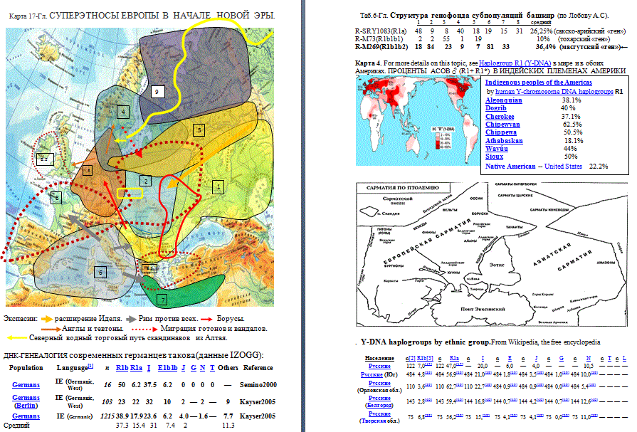Open the Русские (Орловская обл.) link
The image size is (637, 432).
click(379, 387)
